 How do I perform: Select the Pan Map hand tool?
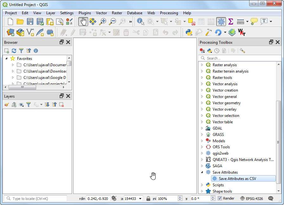83,22
